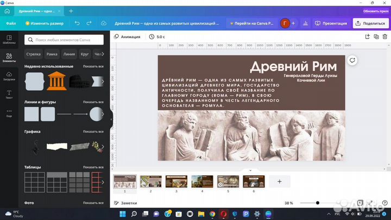391x220 pixels.
Task: Open Windows Start menu
Action: coord(123,214)
